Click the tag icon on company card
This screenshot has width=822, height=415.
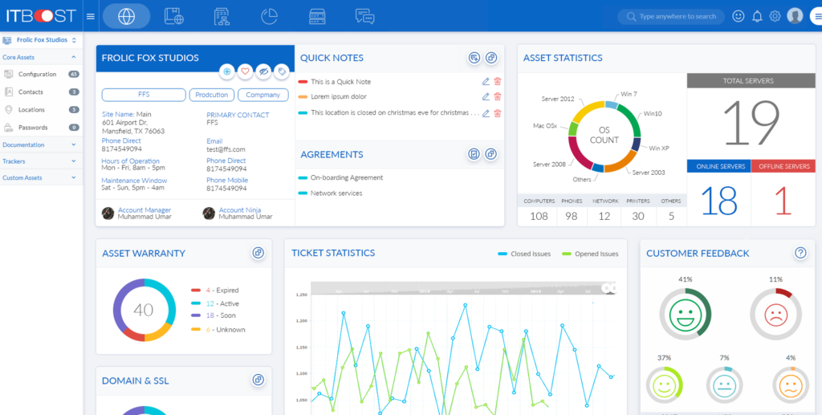tap(282, 71)
